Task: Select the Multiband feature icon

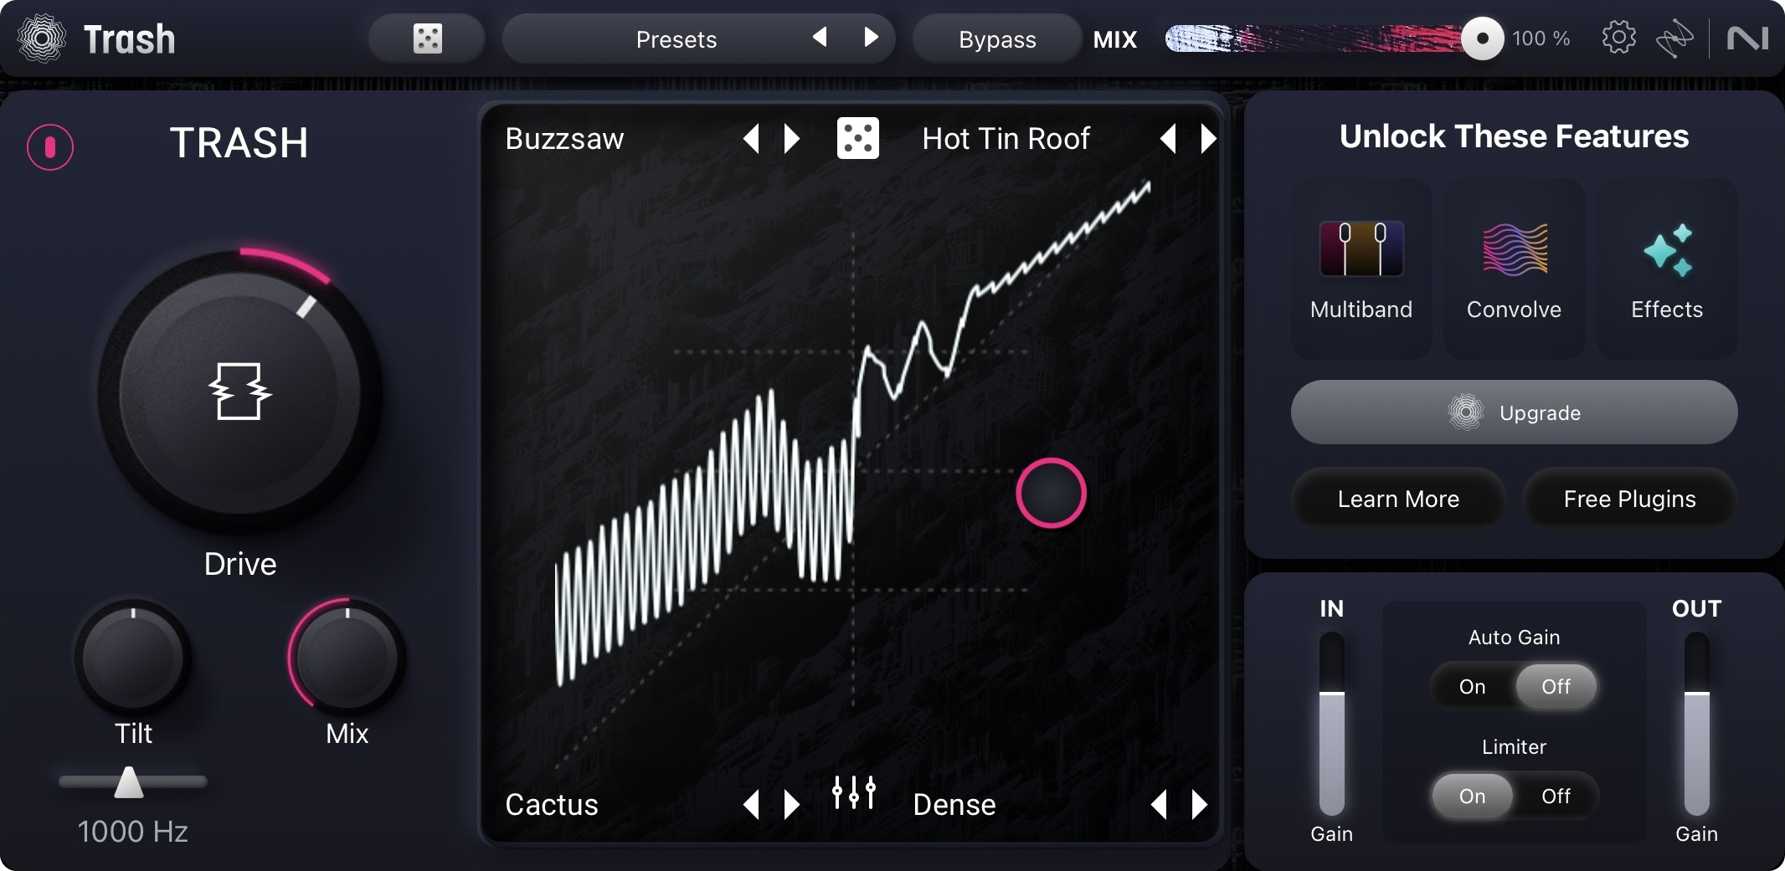Action: [x=1361, y=248]
